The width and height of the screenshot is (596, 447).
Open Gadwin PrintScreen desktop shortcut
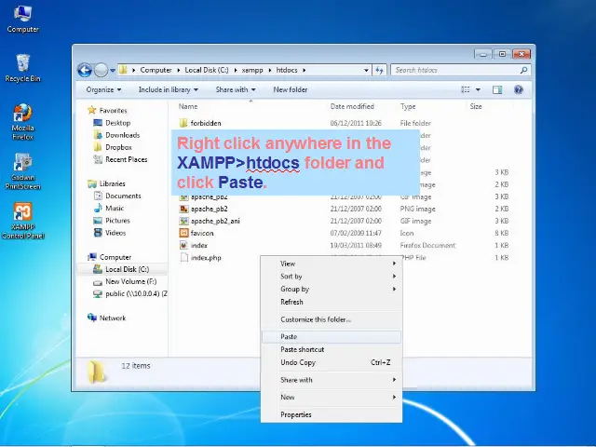click(x=22, y=171)
